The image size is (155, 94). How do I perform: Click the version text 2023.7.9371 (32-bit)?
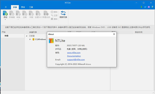click(76, 45)
